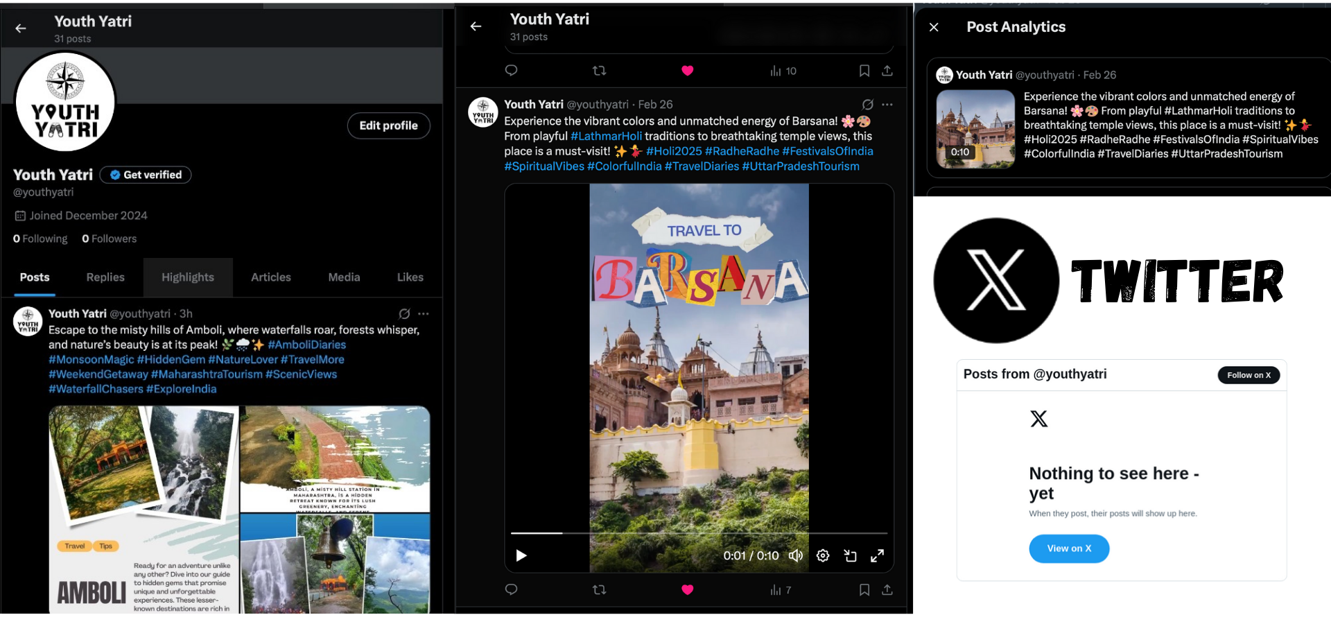Click Youth Yatri @youthyatri name in Post Analytics
The image size is (1331, 624).
click(x=1016, y=75)
